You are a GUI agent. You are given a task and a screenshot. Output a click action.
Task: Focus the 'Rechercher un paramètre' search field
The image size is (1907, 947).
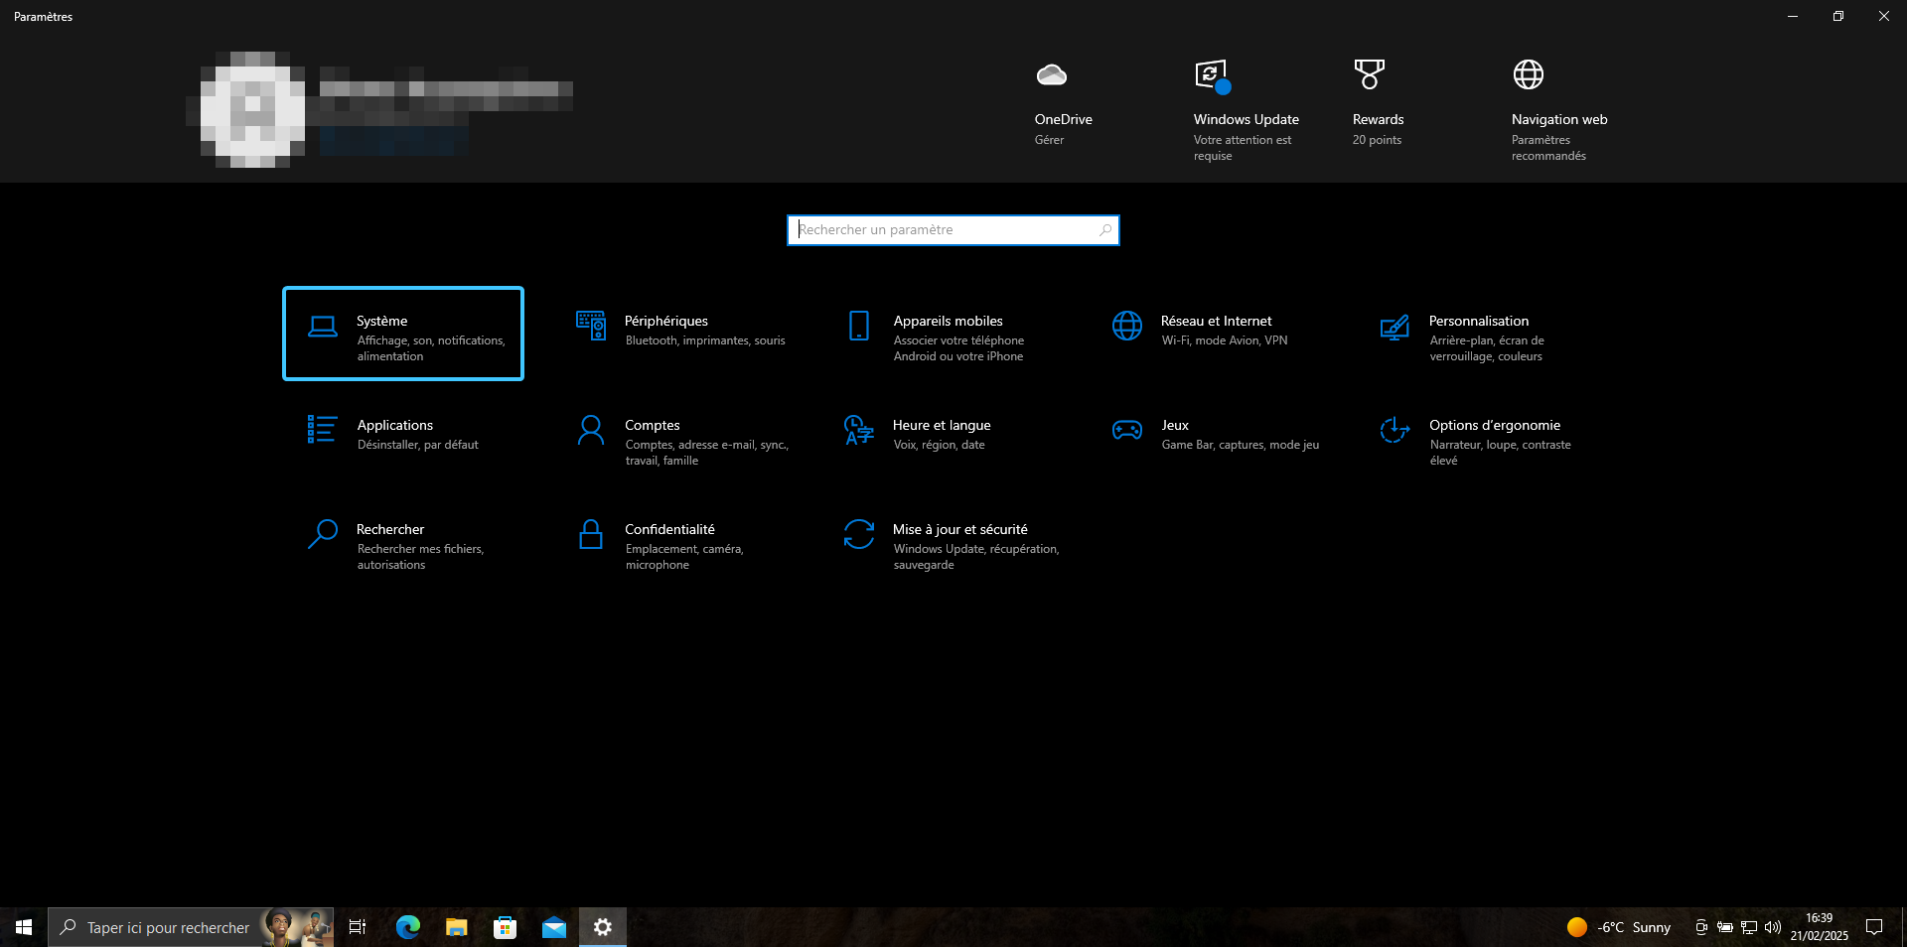[953, 230]
